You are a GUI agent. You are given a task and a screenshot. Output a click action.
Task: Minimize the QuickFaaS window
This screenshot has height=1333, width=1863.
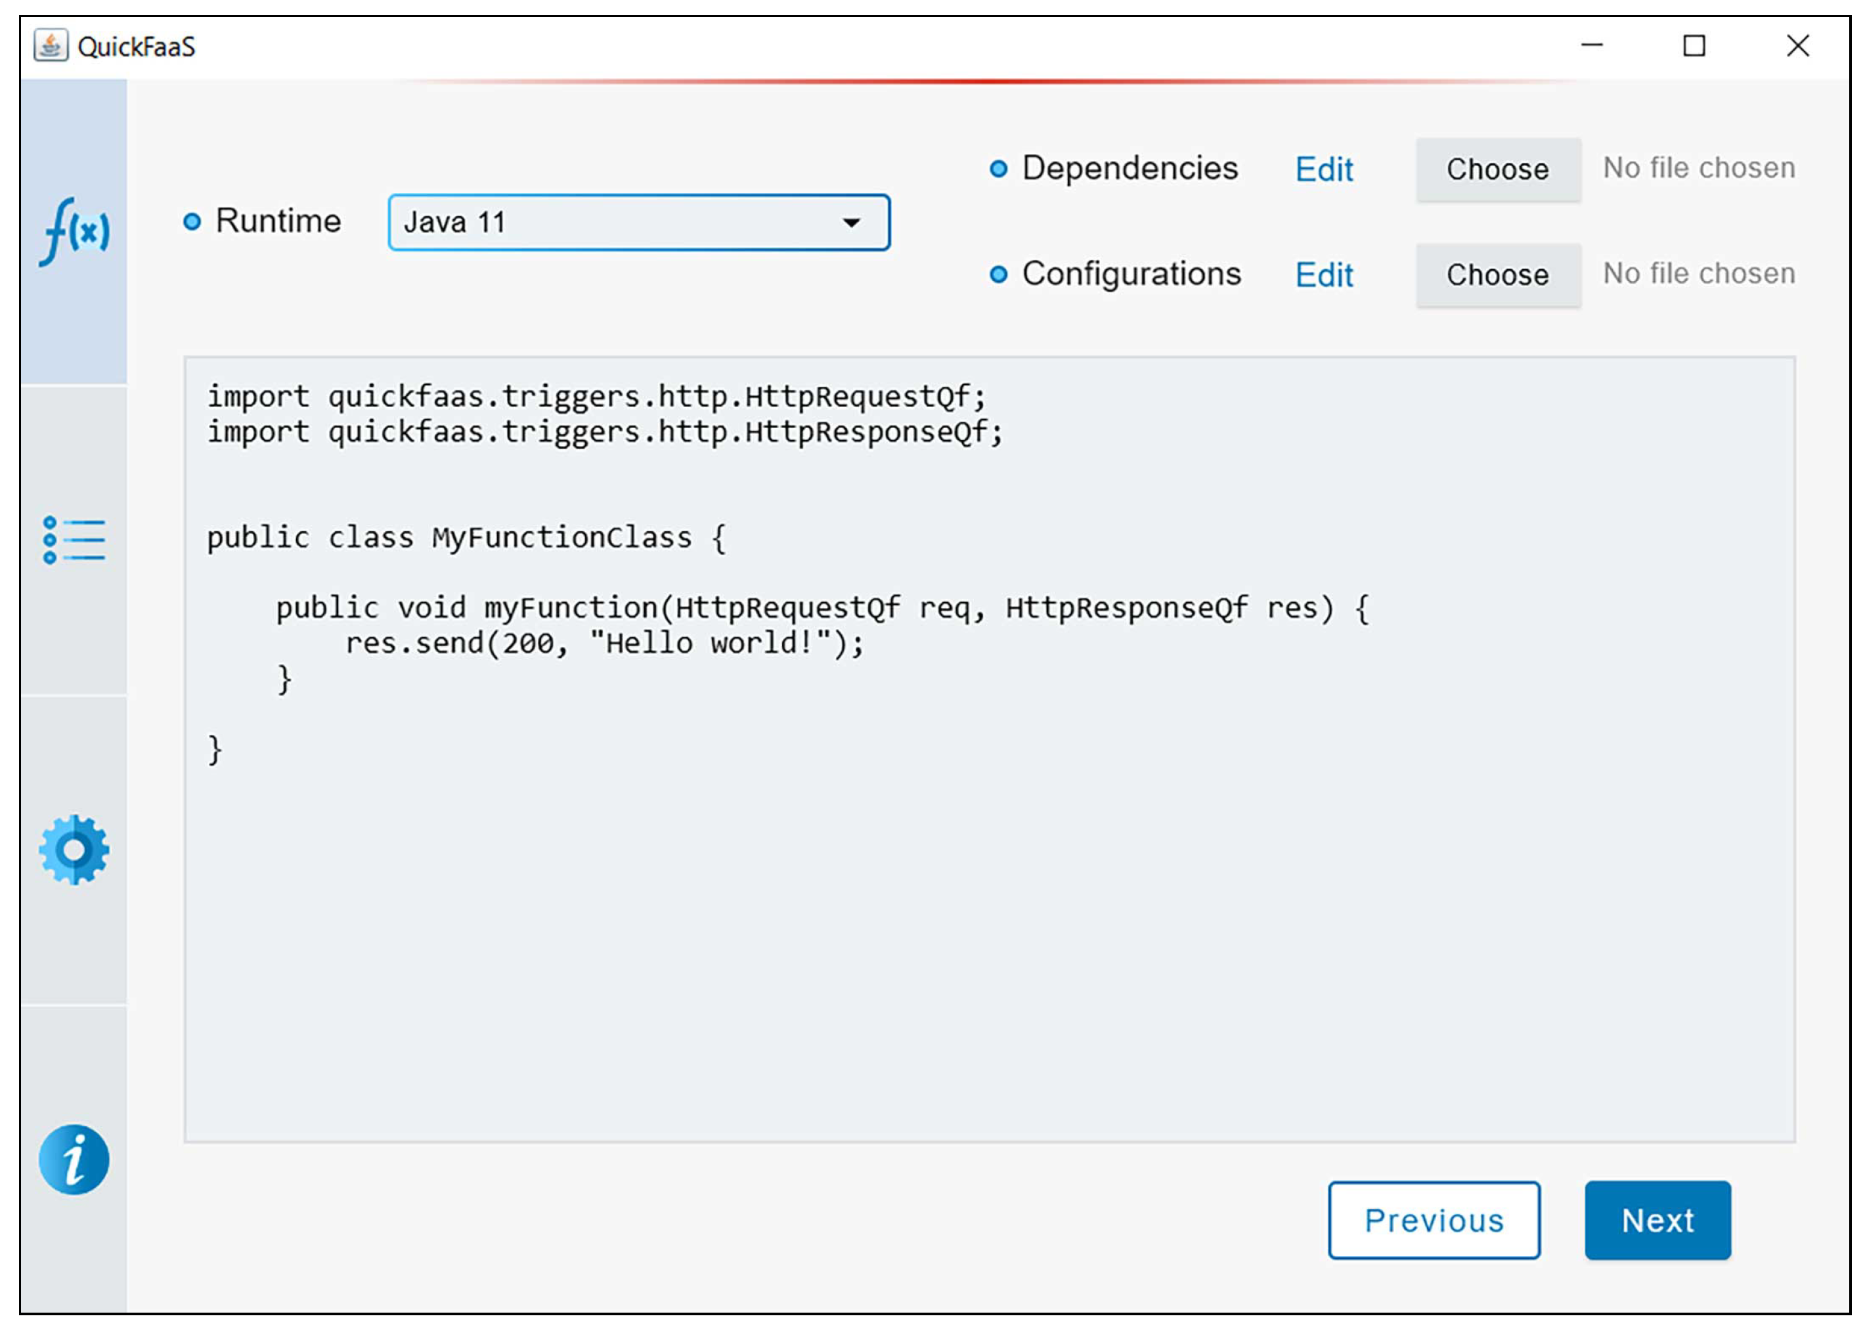pyautogui.click(x=1590, y=46)
